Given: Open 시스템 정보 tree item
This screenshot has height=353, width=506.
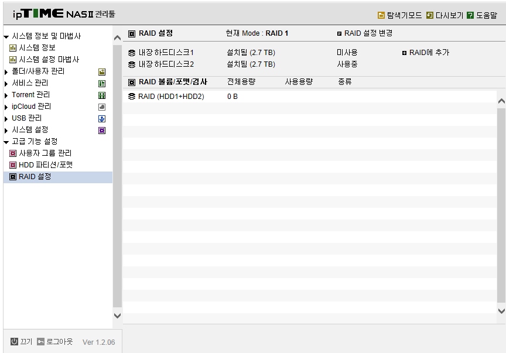Looking at the screenshot, I should 37,48.
